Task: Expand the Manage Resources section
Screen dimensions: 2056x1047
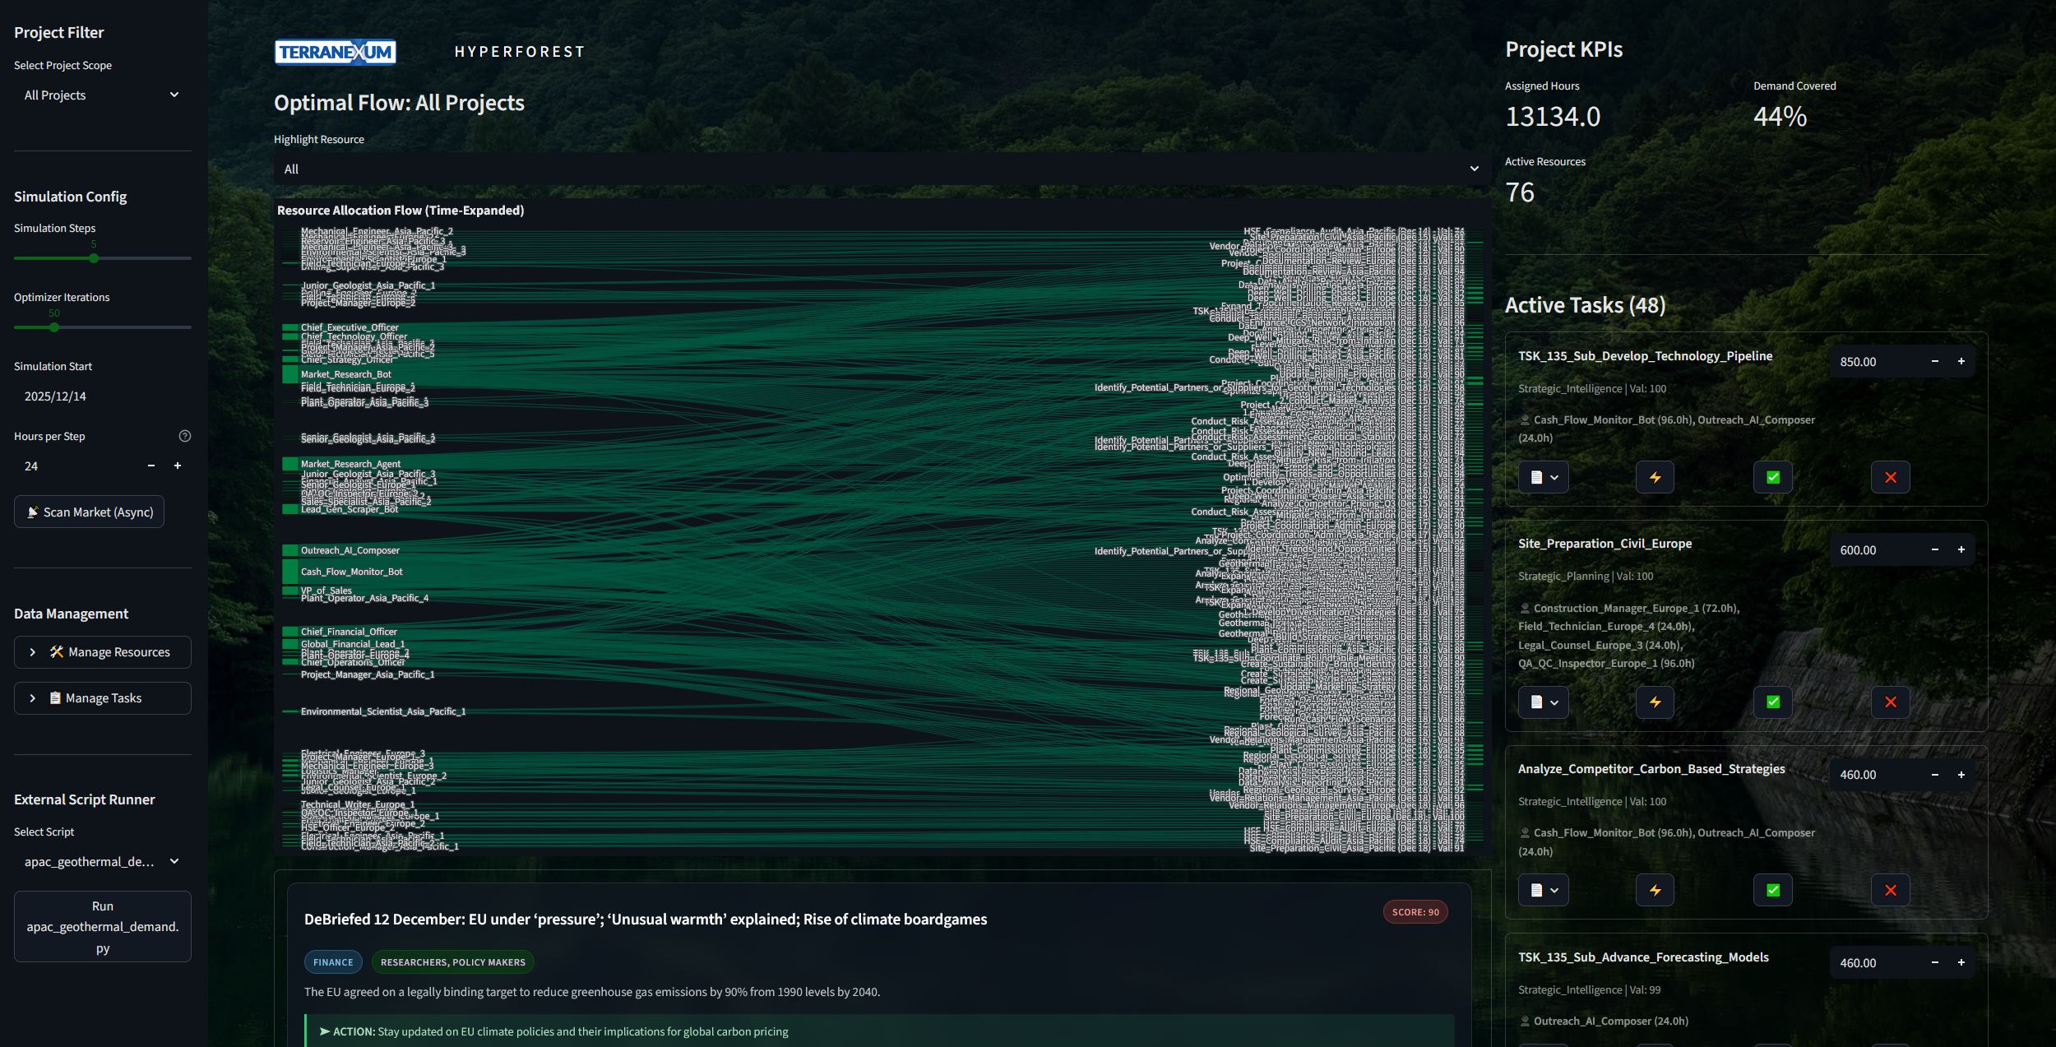Action: [x=102, y=652]
